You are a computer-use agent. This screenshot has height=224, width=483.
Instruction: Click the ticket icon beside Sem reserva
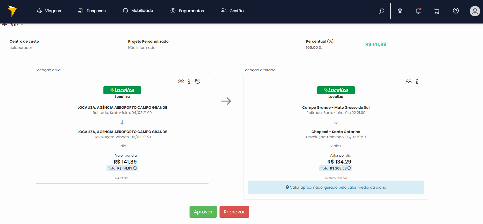click(327, 178)
